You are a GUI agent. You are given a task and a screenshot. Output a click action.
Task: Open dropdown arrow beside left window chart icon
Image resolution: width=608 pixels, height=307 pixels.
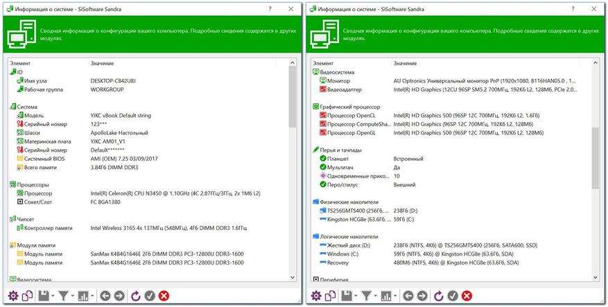coord(92,296)
